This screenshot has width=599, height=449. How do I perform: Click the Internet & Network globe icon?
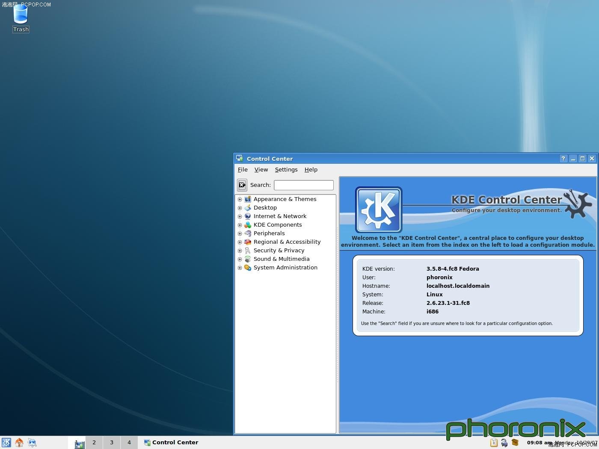tap(248, 216)
